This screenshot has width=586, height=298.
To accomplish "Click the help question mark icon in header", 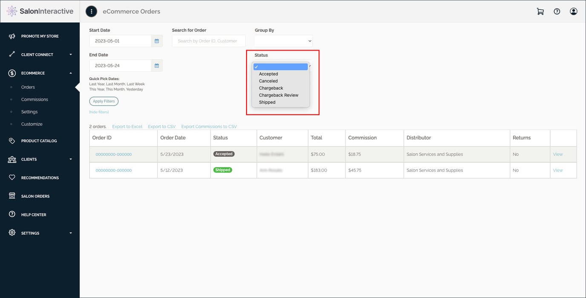I will click(557, 11).
